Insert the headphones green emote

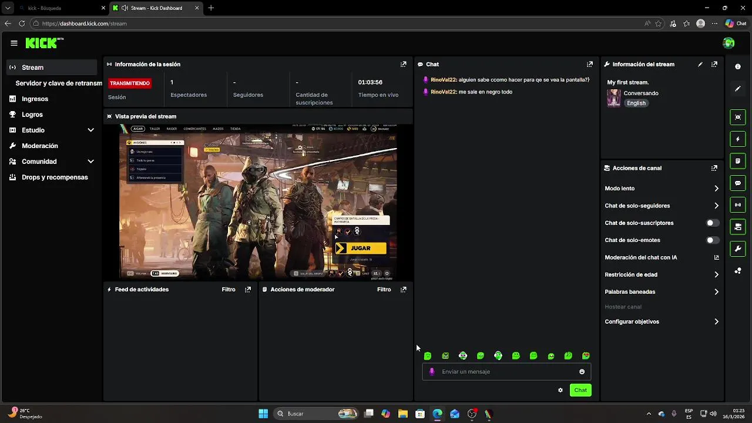pos(498,356)
